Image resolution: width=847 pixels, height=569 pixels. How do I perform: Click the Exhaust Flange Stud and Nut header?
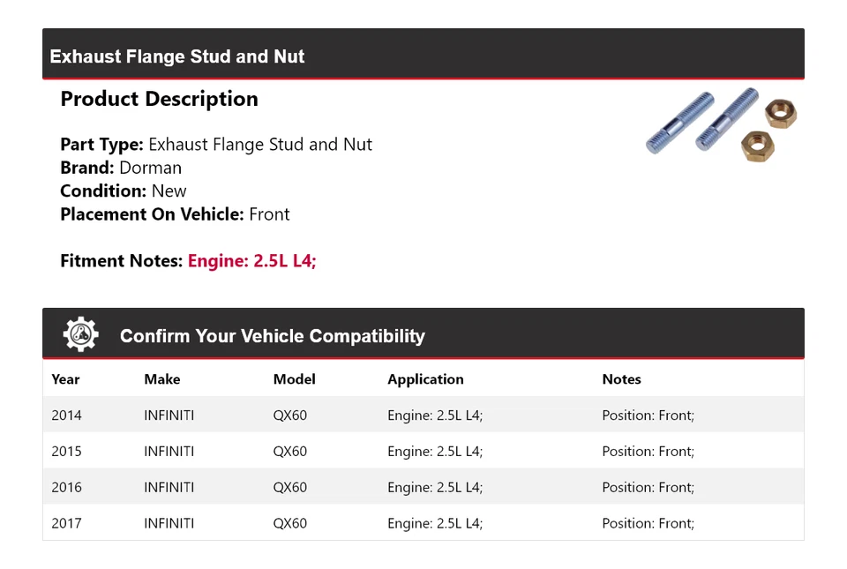tap(177, 56)
